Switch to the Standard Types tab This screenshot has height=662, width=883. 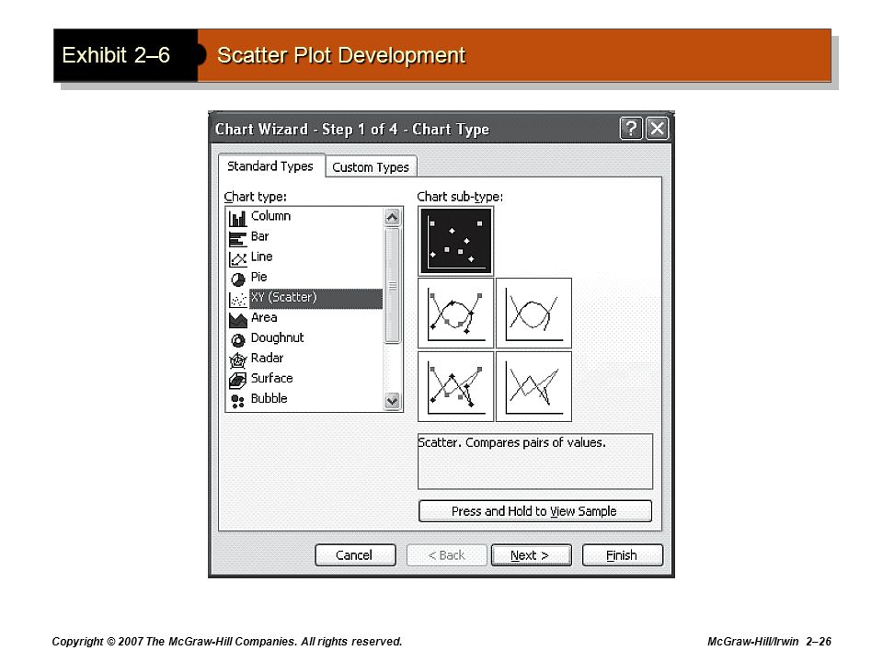[270, 166]
